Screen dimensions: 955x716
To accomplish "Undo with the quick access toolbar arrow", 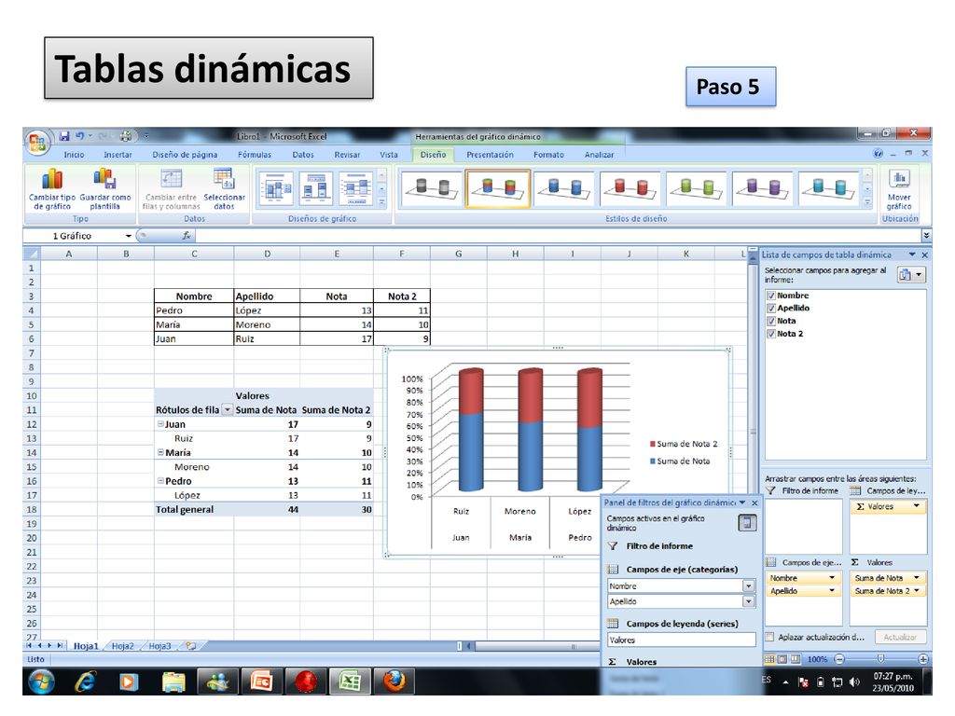I will tap(80, 136).
